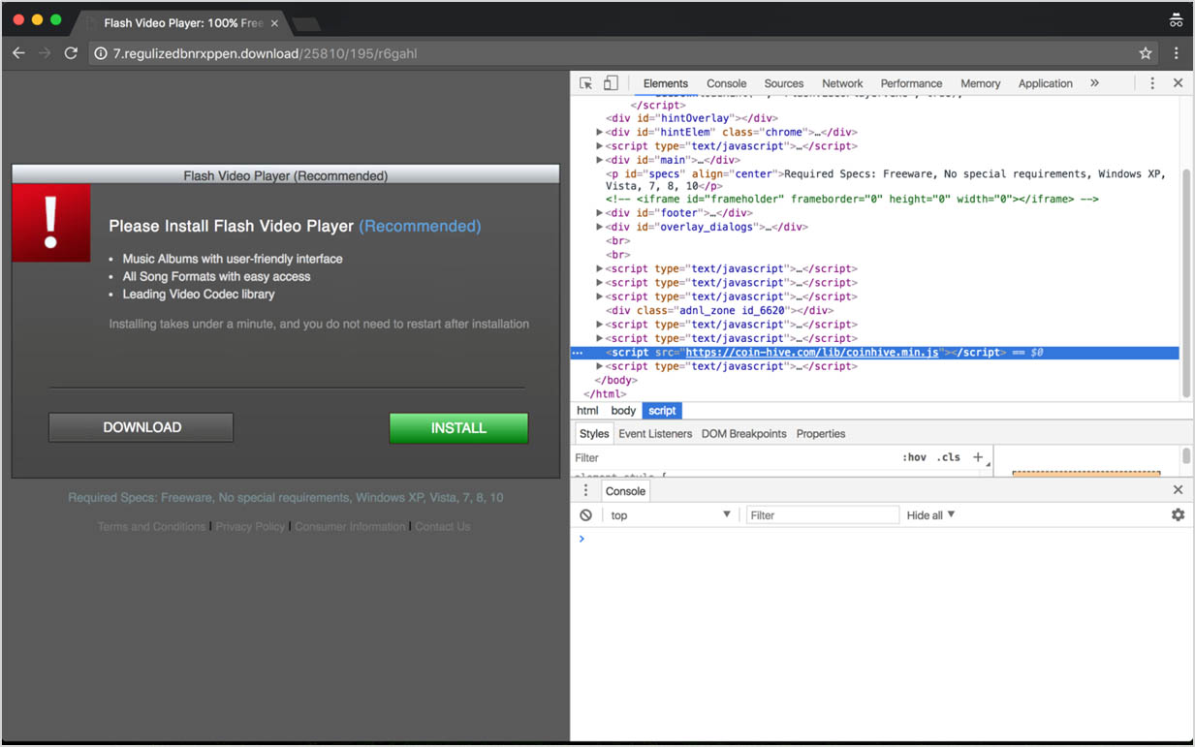This screenshot has height=747, width=1195.
Task: Open the top execution context dropdown
Action: point(671,515)
